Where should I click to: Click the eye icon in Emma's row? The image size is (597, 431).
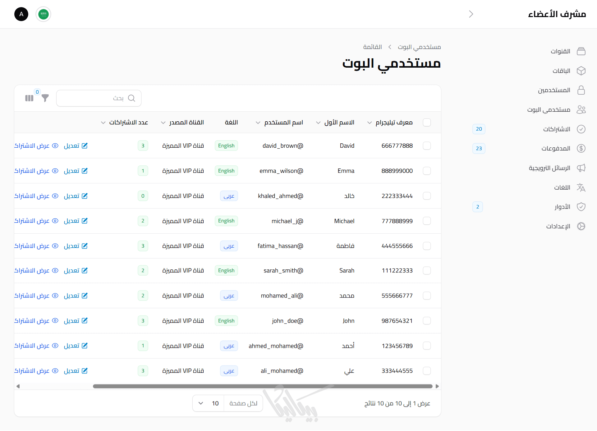click(55, 171)
